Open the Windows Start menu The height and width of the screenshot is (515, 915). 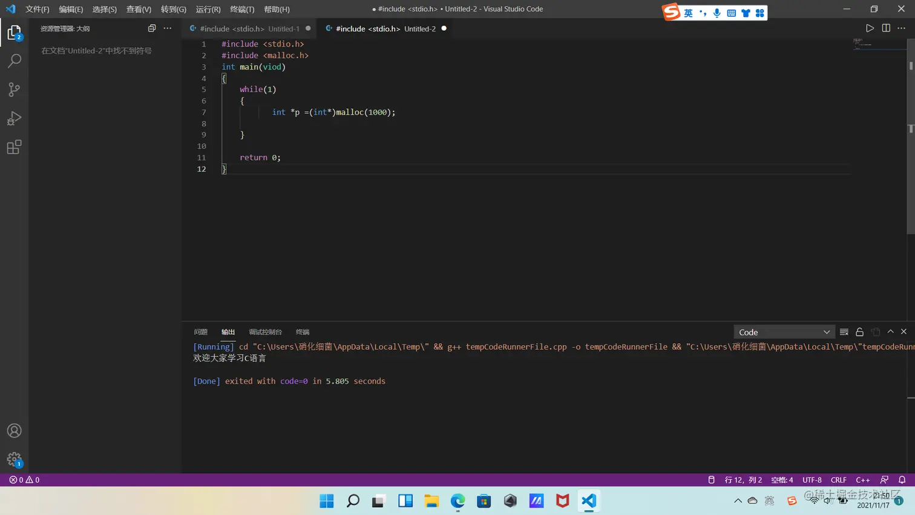327,501
